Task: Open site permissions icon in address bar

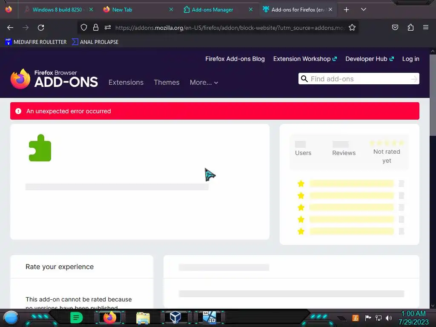Action: [108, 27]
